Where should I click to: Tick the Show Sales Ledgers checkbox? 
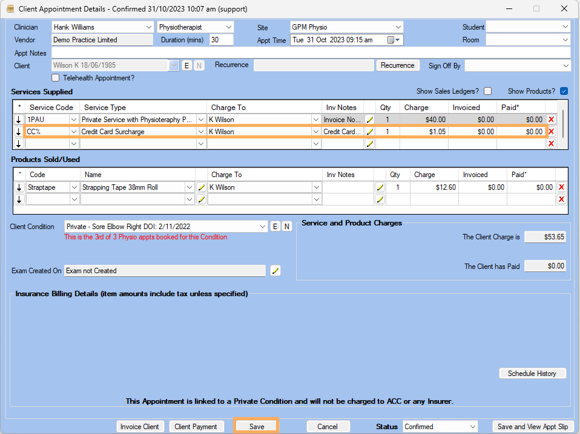pos(487,91)
